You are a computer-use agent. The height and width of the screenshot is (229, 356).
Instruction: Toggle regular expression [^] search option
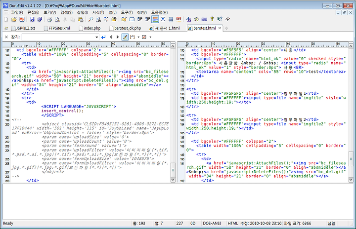(x=133, y=37)
